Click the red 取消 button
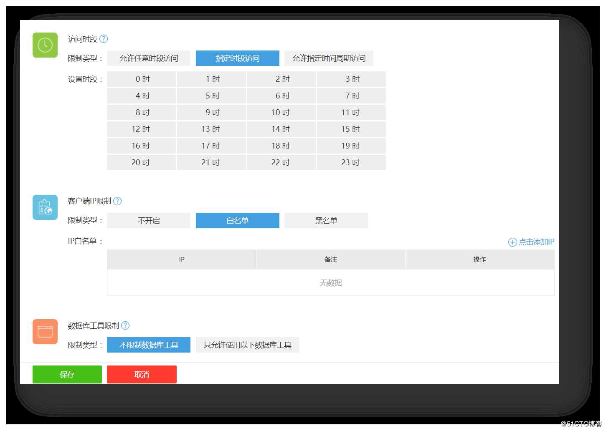 click(x=142, y=374)
